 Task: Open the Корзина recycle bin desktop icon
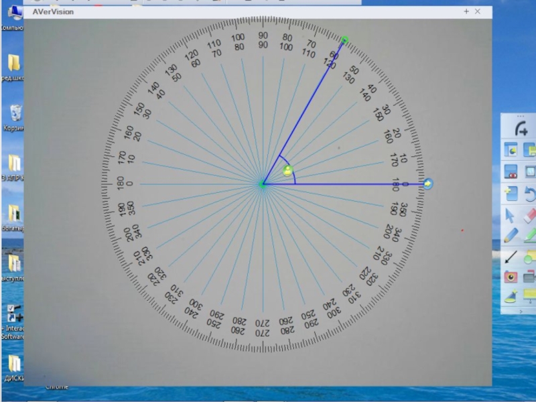pyautogui.click(x=15, y=114)
